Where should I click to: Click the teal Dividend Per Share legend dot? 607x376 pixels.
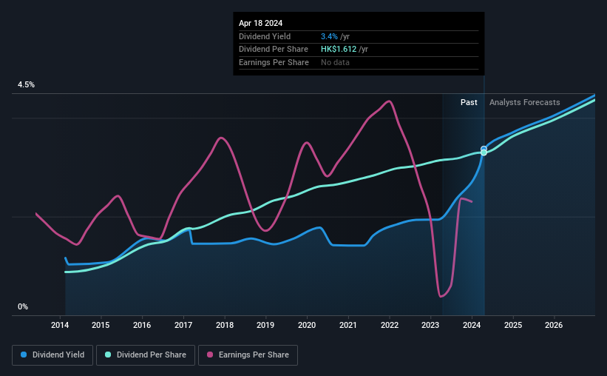pyautogui.click(x=108, y=355)
